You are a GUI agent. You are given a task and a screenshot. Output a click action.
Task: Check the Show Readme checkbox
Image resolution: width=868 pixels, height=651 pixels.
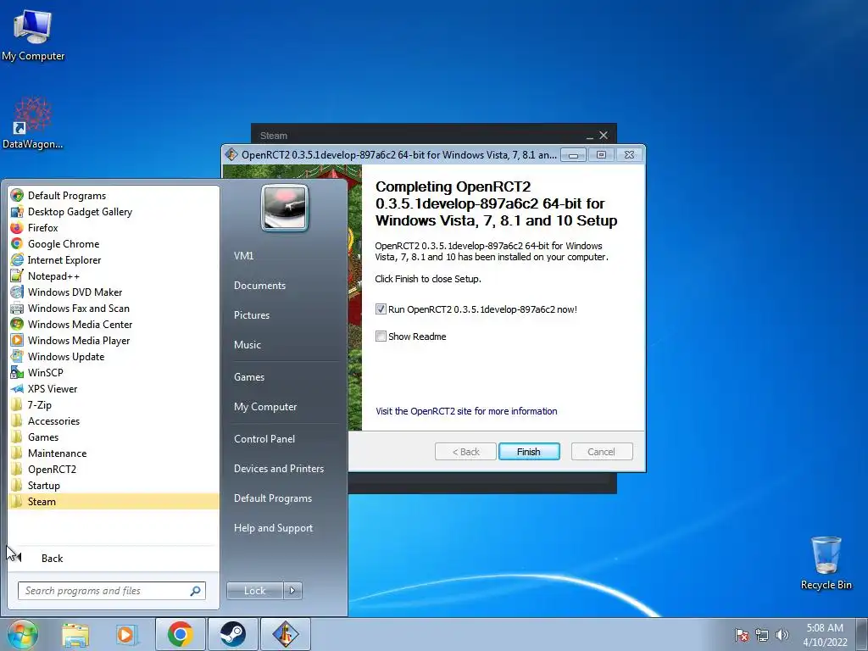click(x=381, y=336)
